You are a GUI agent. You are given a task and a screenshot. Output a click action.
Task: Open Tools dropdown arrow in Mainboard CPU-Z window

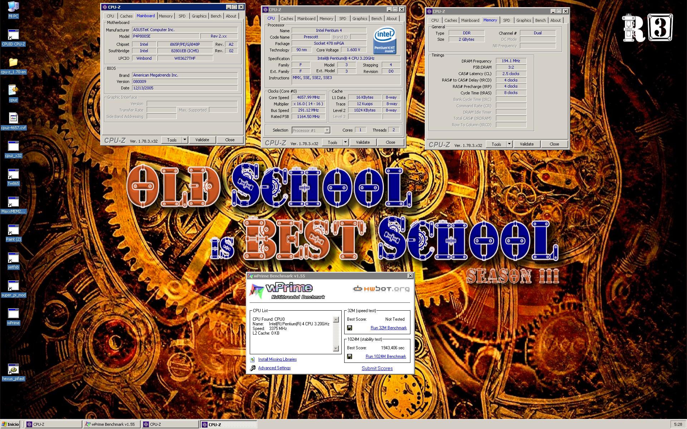pyautogui.click(x=185, y=140)
